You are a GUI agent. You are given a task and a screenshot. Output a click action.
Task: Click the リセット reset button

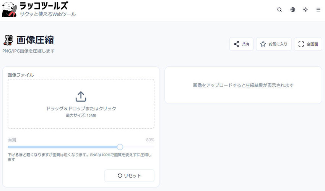click(x=129, y=176)
